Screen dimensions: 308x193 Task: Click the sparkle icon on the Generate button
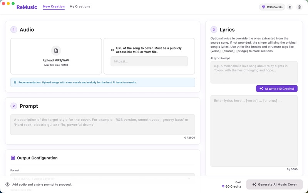point(254,185)
